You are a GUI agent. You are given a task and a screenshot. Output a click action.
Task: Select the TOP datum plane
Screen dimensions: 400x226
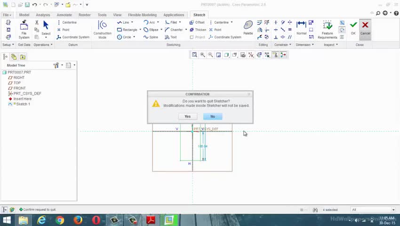click(17, 83)
